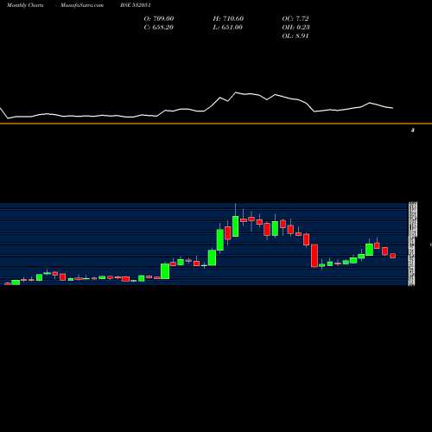Select the "OL: 8.91" percentage value

coord(295,35)
